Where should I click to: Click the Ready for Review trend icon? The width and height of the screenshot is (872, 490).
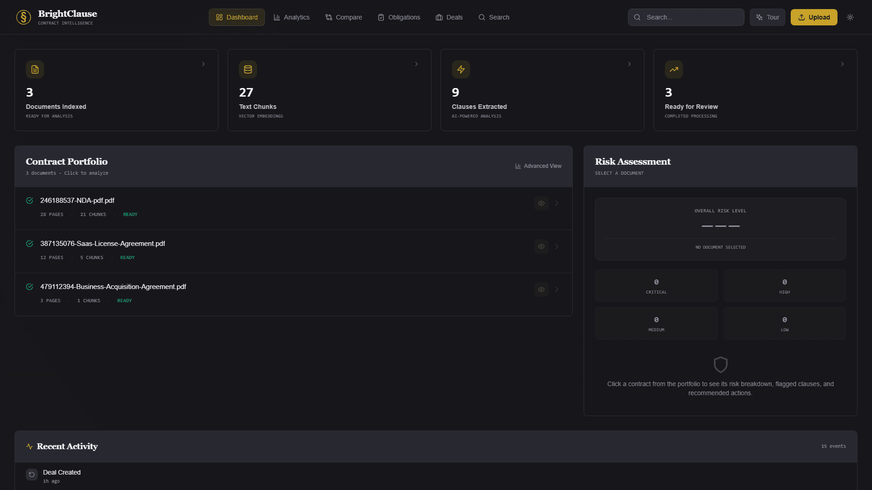674,69
